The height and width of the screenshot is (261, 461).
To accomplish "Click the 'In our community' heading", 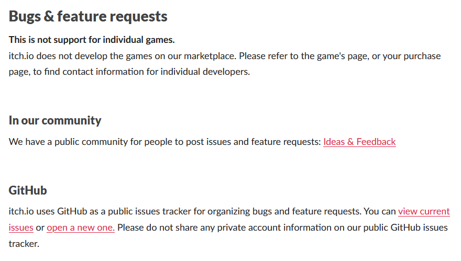I will tap(55, 120).
